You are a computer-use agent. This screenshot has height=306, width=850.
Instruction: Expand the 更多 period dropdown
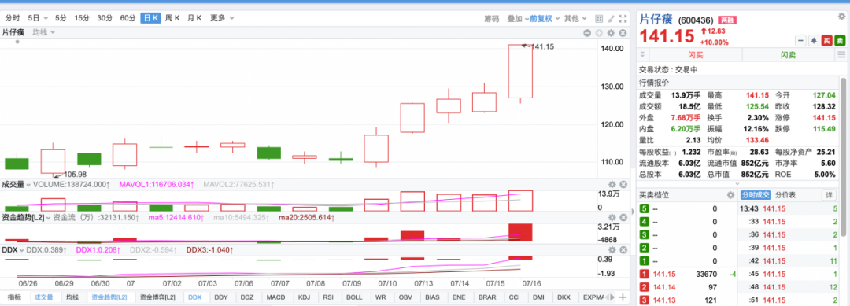(222, 18)
